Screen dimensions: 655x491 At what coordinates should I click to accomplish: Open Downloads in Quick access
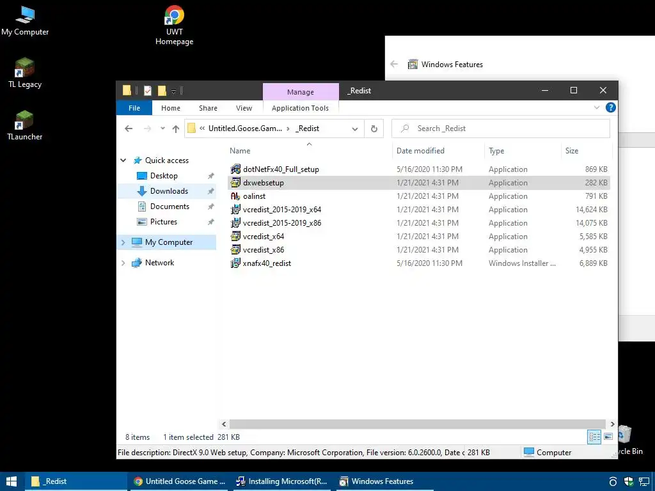[x=166, y=191]
